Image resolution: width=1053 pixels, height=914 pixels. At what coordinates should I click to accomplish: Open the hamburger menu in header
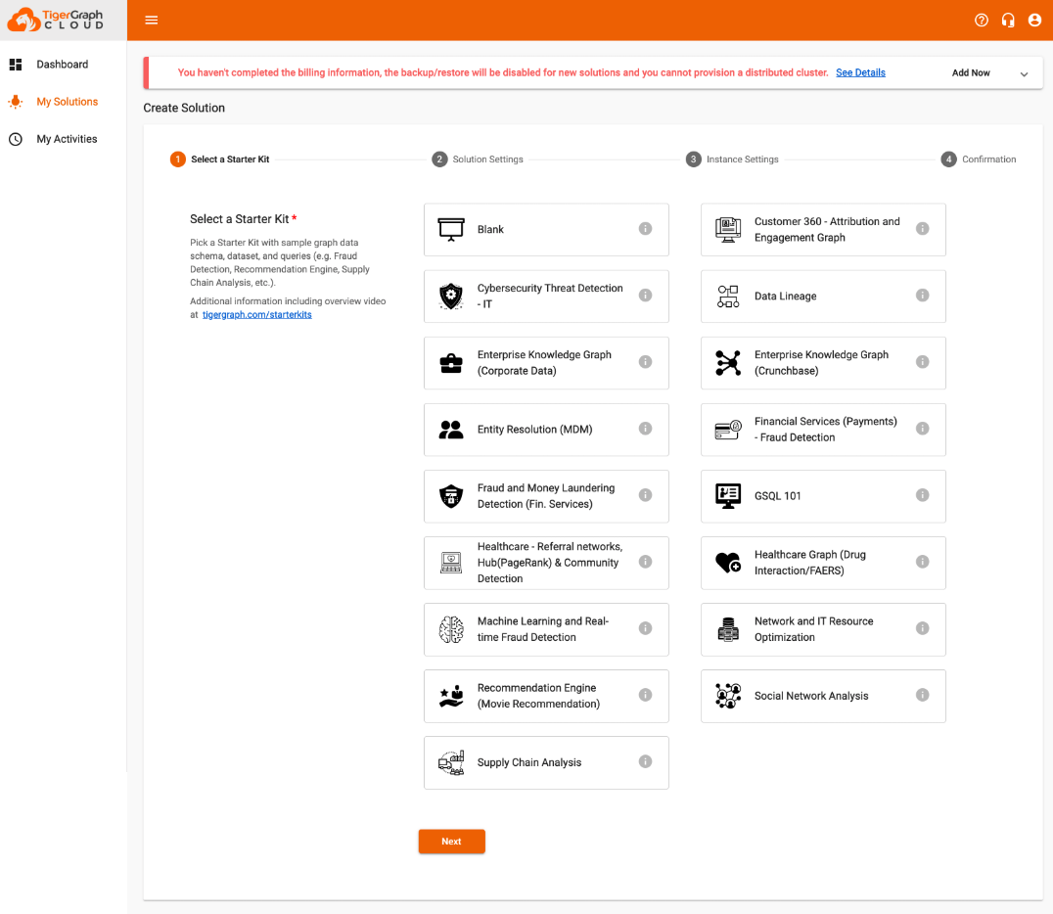(x=152, y=21)
